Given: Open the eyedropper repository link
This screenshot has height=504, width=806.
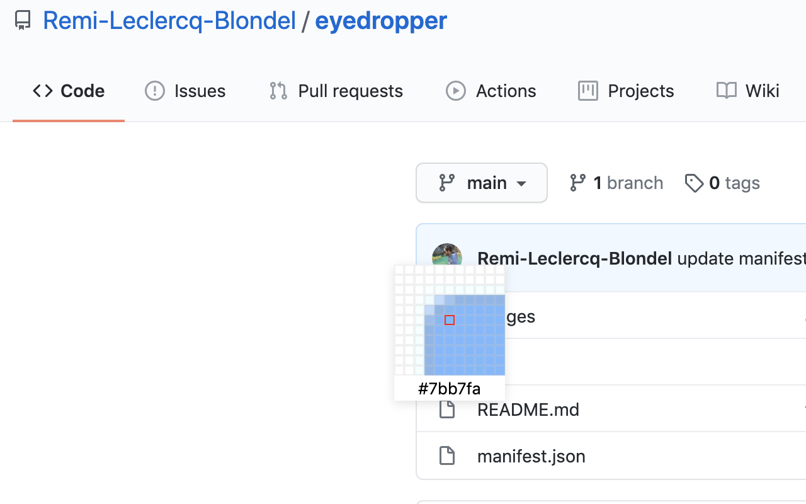Looking at the screenshot, I should 380,20.
